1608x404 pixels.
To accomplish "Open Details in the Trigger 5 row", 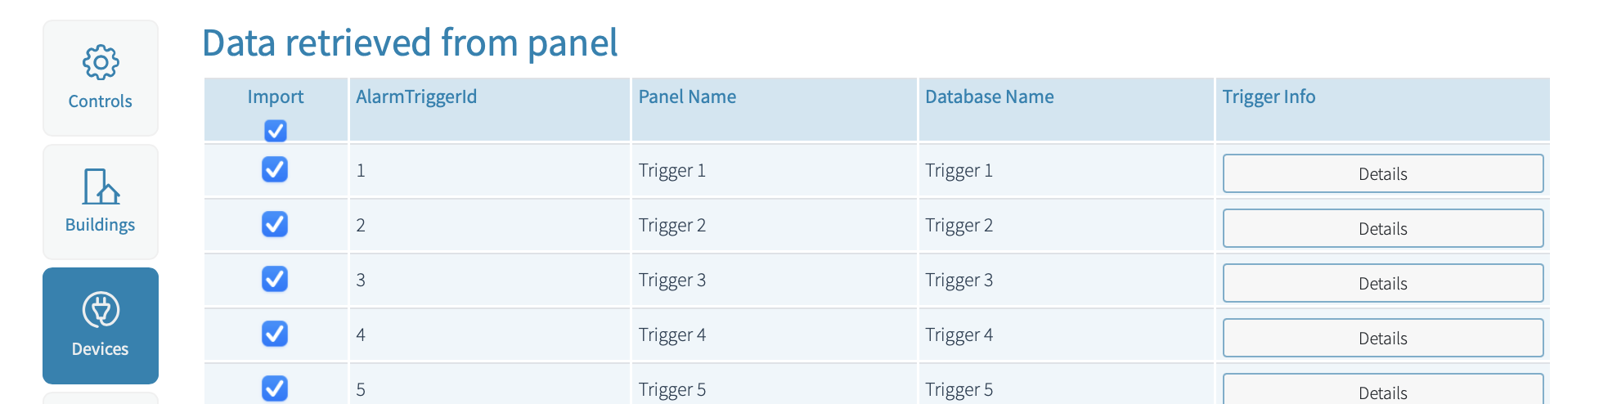I will [1382, 391].
